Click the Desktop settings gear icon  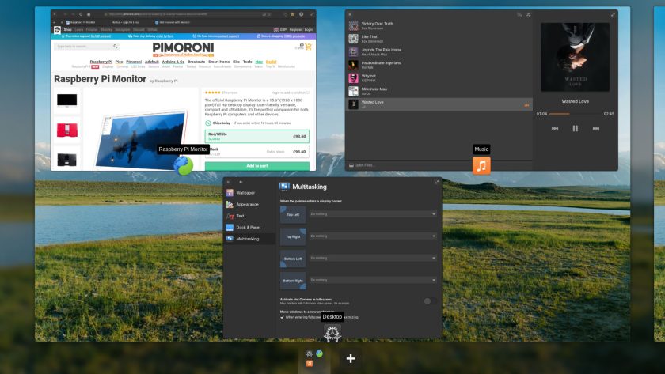[332, 334]
